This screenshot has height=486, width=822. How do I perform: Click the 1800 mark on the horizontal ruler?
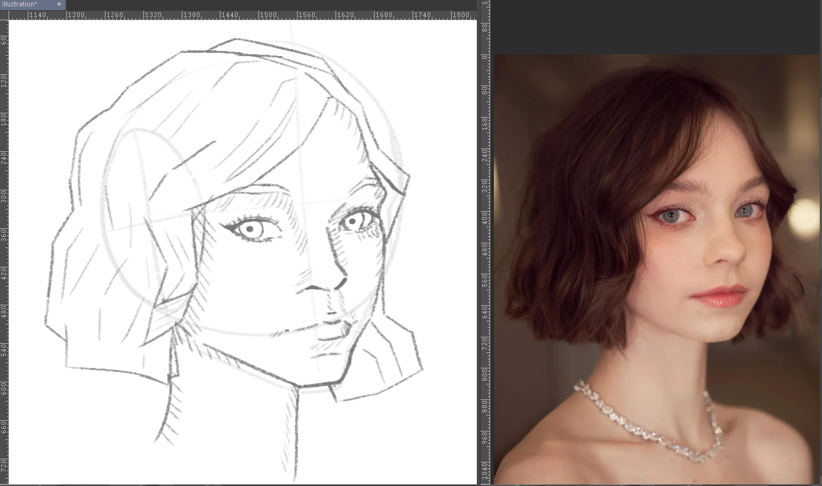(x=461, y=15)
